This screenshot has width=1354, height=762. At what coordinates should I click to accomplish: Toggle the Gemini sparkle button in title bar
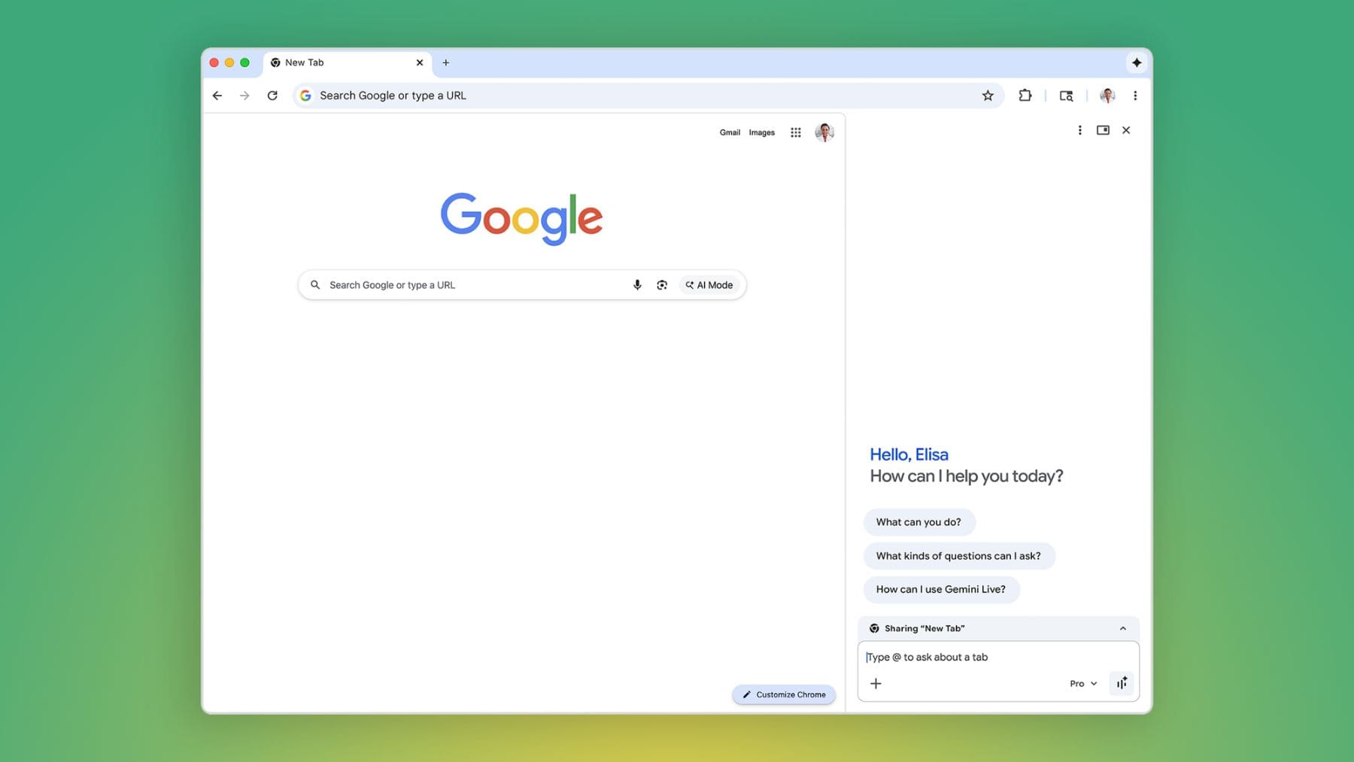[x=1137, y=62]
